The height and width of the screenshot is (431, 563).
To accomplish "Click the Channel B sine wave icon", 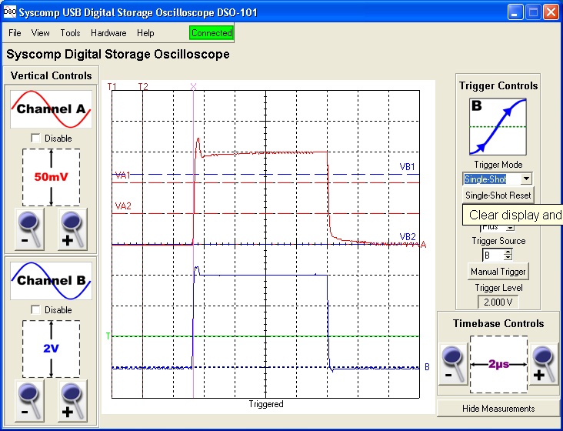I will (51, 281).
